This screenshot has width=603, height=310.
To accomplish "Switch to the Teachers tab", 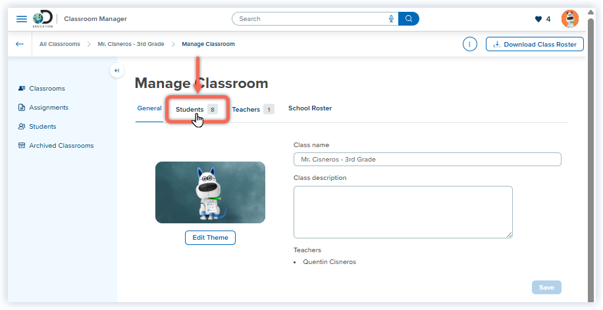I will point(253,109).
